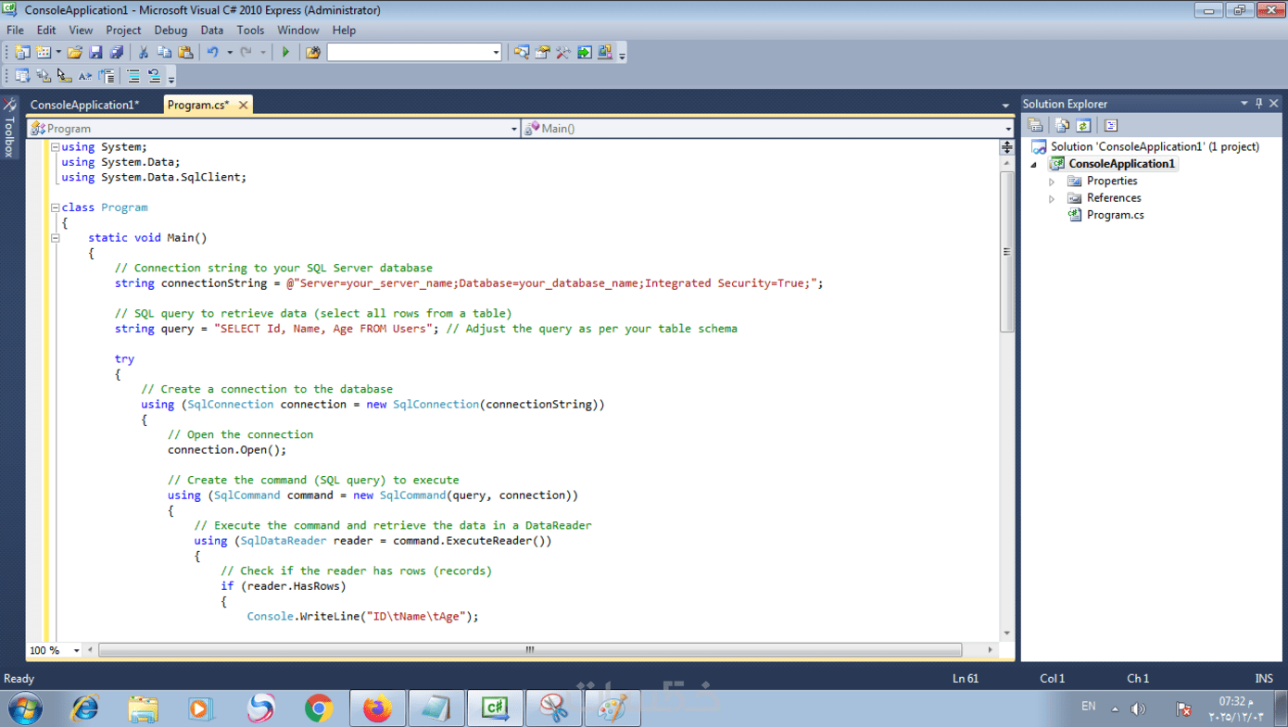Viewport: 1288px width, 727px height.
Task: Click the Start Page toolbar icon
Action: tap(585, 53)
